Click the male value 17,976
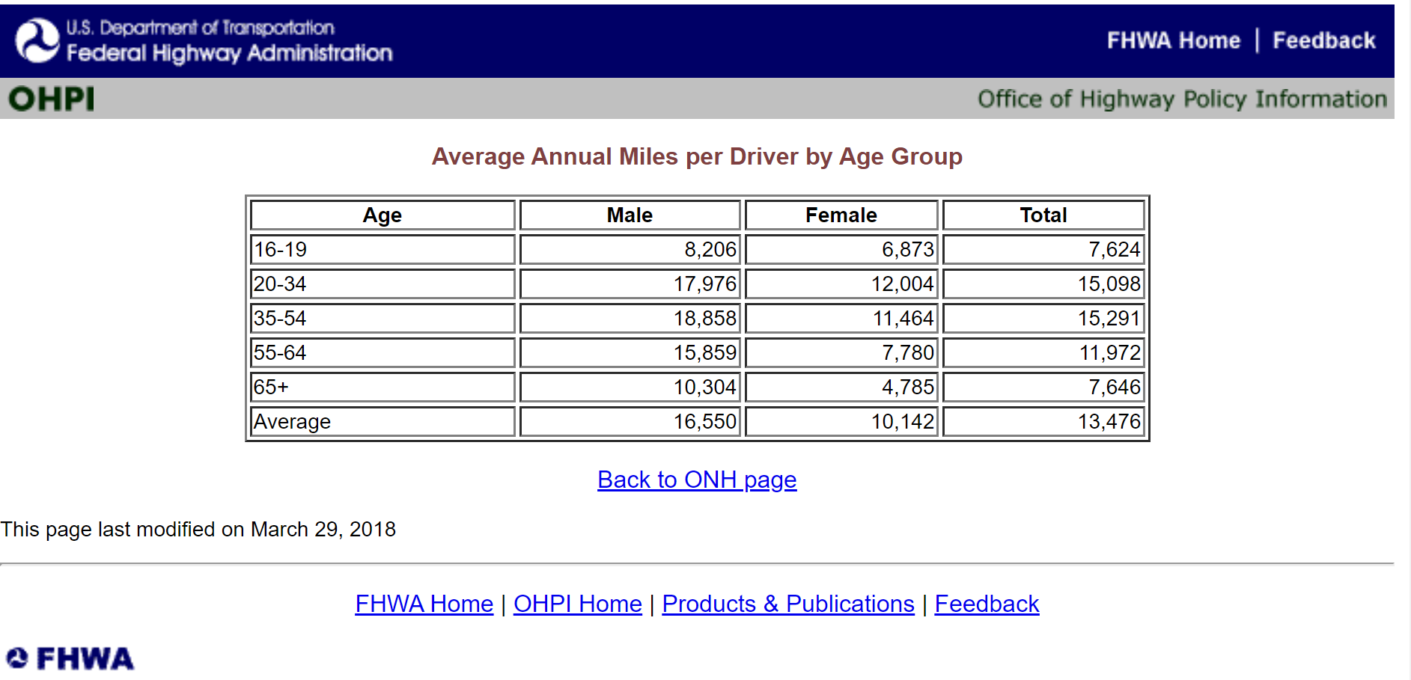The width and height of the screenshot is (1411, 680). [705, 284]
